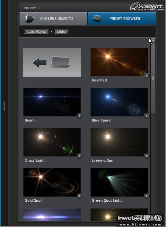
Task: Click the scrollbar up arrow
Action: pyautogui.click(x=153, y=41)
